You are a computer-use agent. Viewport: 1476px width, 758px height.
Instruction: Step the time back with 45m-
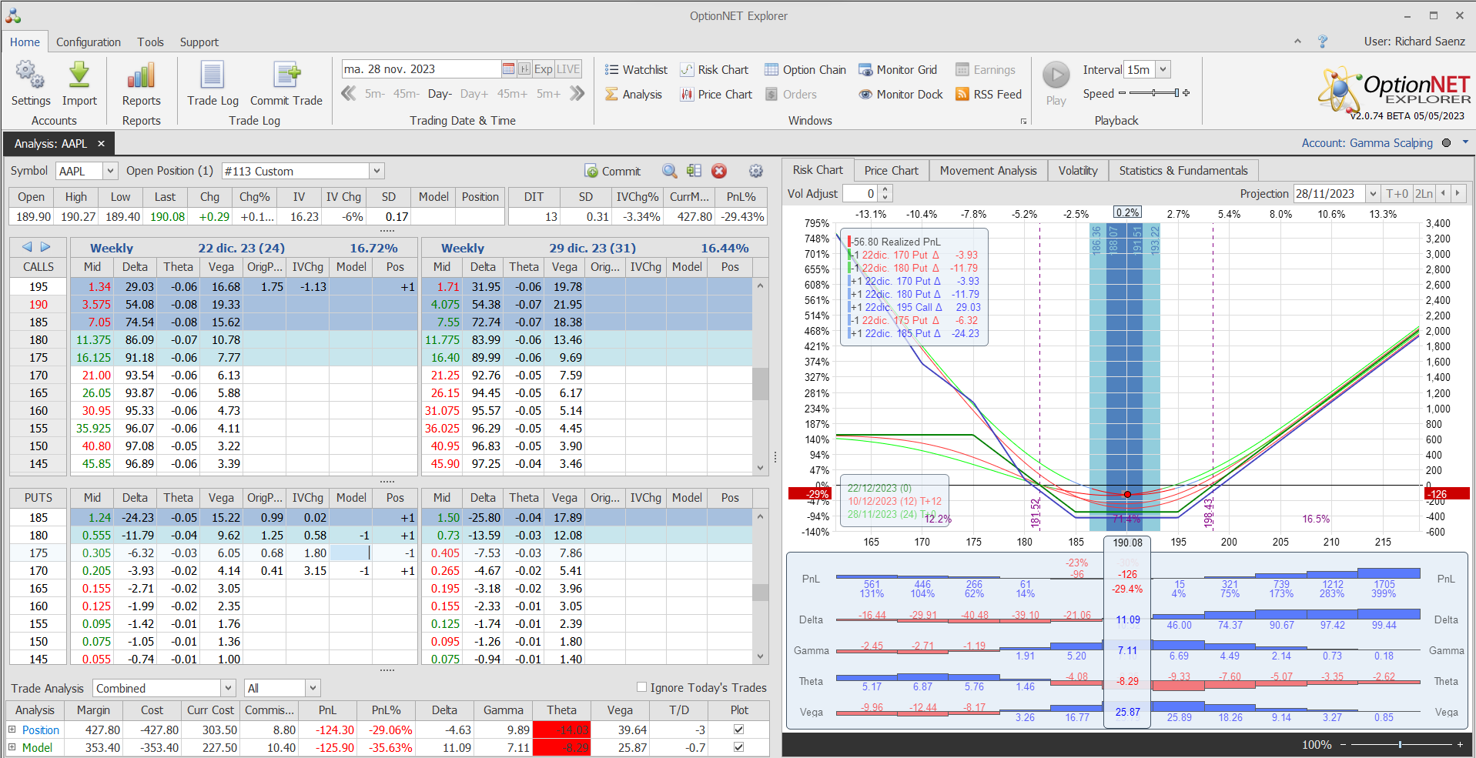[x=406, y=94]
